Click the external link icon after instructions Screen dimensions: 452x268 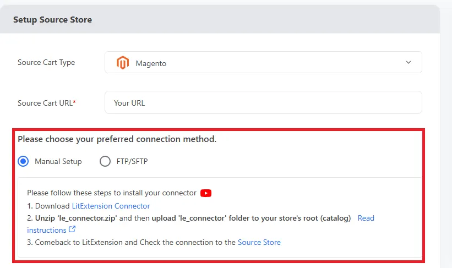[72, 229]
